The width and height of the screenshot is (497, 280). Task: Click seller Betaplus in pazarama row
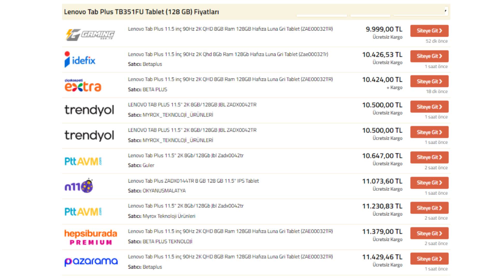coord(152,267)
